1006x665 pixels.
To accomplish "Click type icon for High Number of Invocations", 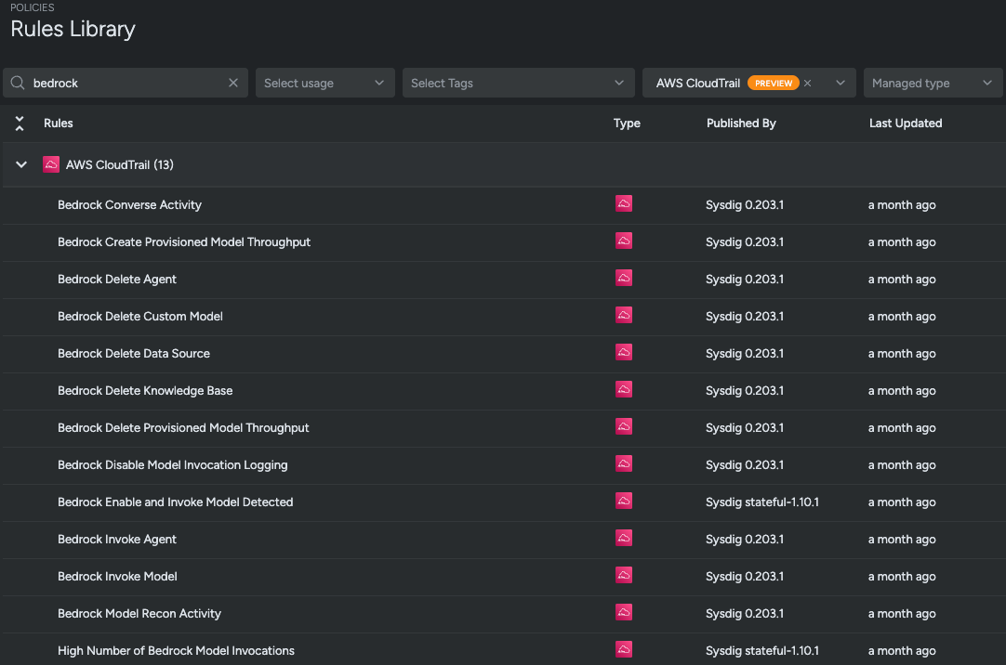I will pyautogui.click(x=624, y=649).
